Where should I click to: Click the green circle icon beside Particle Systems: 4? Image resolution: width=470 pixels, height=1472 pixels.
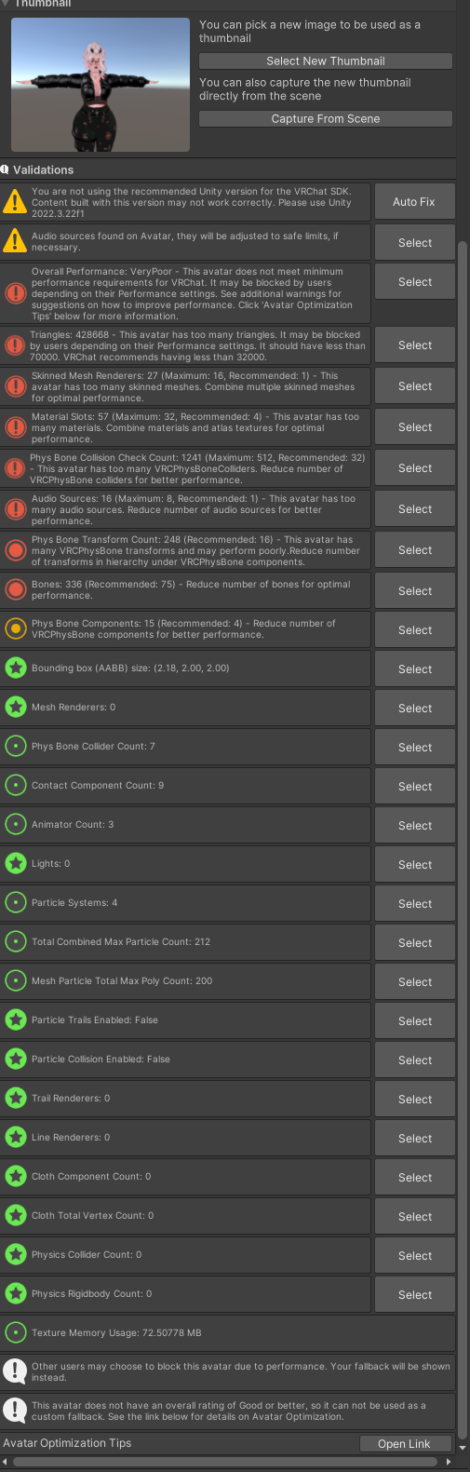click(15, 903)
